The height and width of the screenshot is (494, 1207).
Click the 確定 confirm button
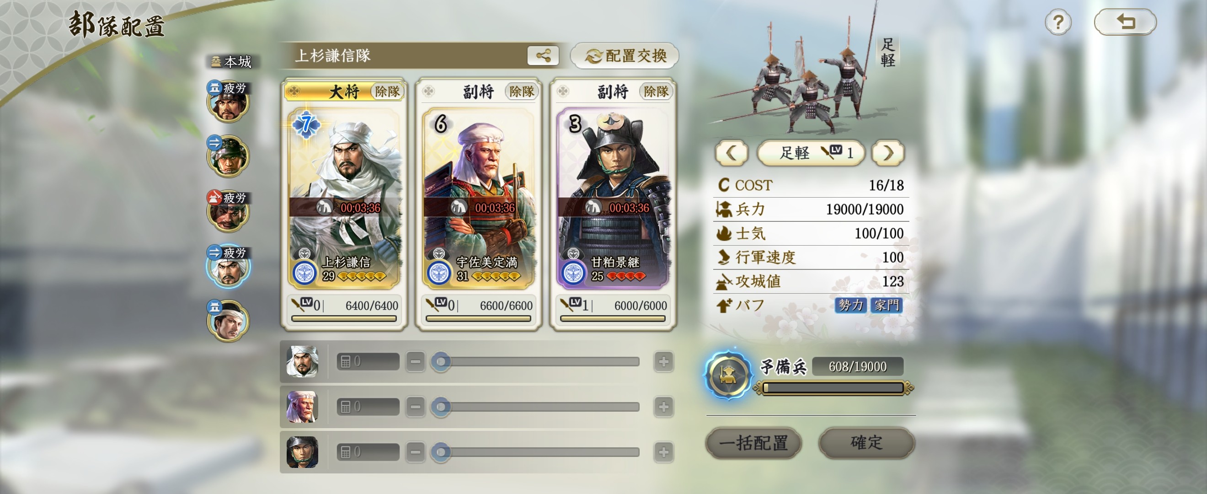click(x=866, y=443)
